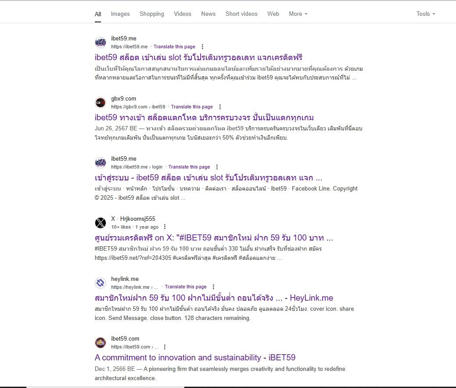
Task: Switch to the Images tab
Action: coord(120,14)
